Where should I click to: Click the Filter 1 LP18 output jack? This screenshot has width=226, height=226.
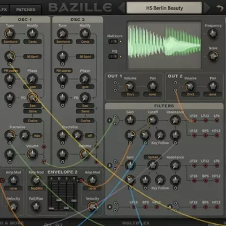(194, 135)
